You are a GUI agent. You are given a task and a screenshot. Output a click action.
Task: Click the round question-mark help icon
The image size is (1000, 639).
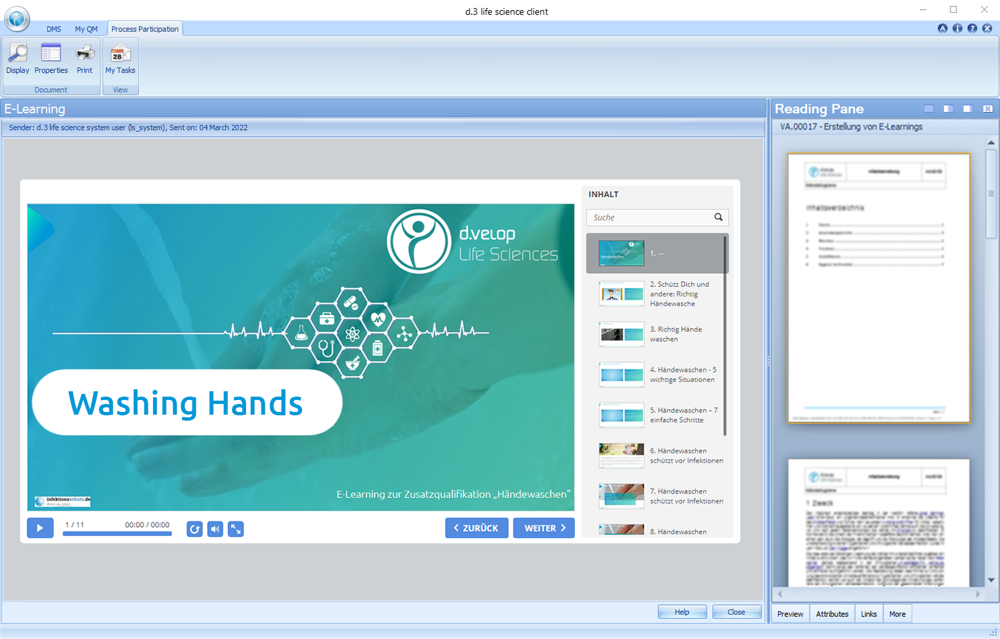coord(972,28)
